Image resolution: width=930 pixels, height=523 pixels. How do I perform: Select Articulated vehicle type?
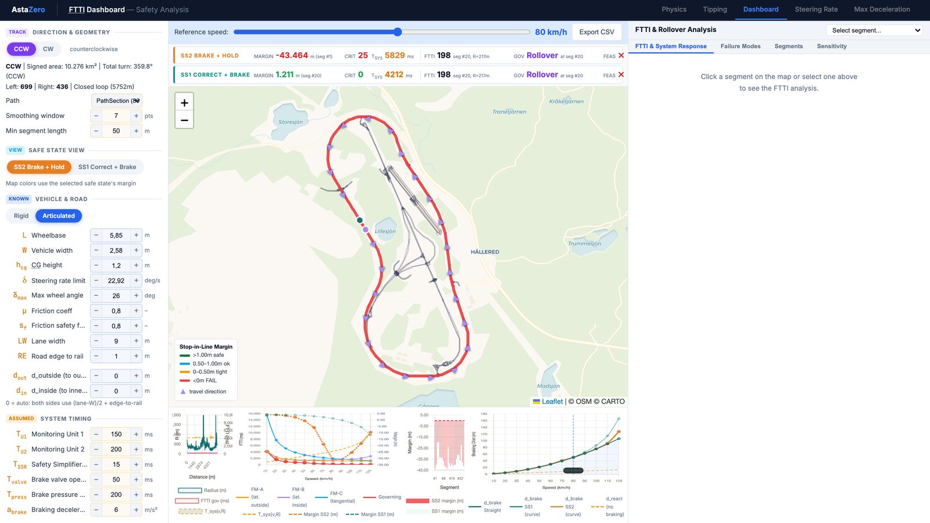[59, 216]
